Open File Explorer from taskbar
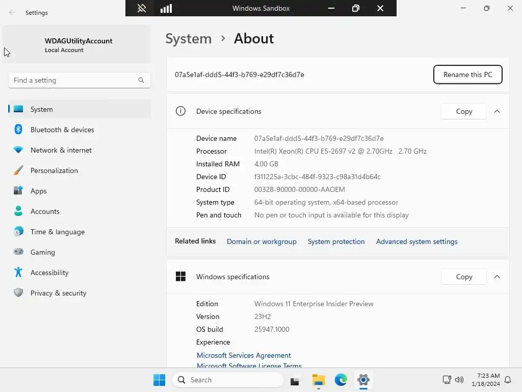Screen dimensions: 522x392 click(x=318, y=380)
